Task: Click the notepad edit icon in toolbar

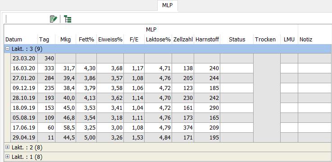Action: [53, 19]
